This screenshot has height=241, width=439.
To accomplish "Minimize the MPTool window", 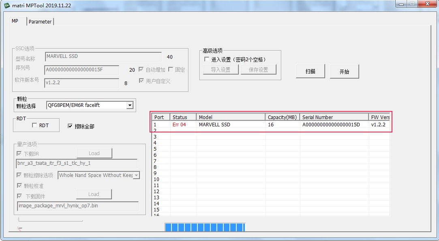I will (x=401, y=4).
